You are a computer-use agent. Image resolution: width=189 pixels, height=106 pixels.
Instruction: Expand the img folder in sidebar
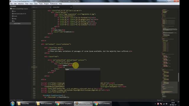(x=13, y=19)
